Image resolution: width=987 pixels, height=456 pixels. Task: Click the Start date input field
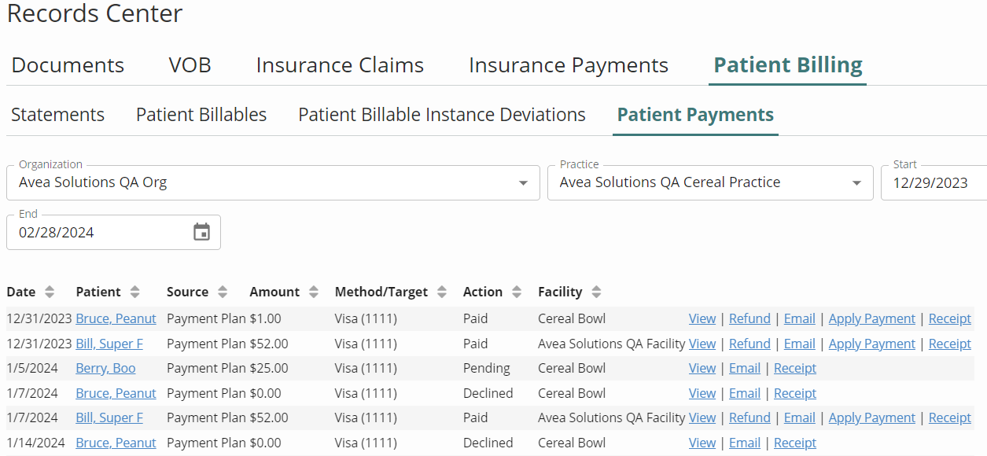click(x=934, y=182)
